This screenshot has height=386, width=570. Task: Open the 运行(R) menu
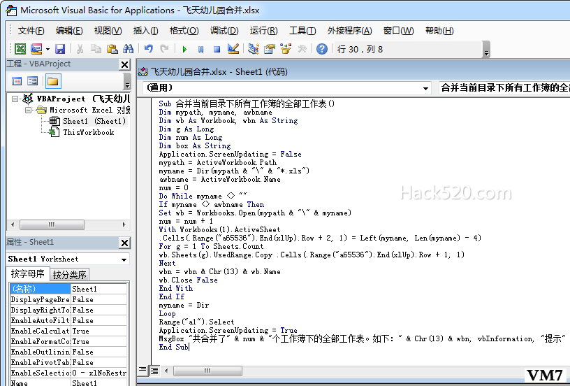coord(263,31)
